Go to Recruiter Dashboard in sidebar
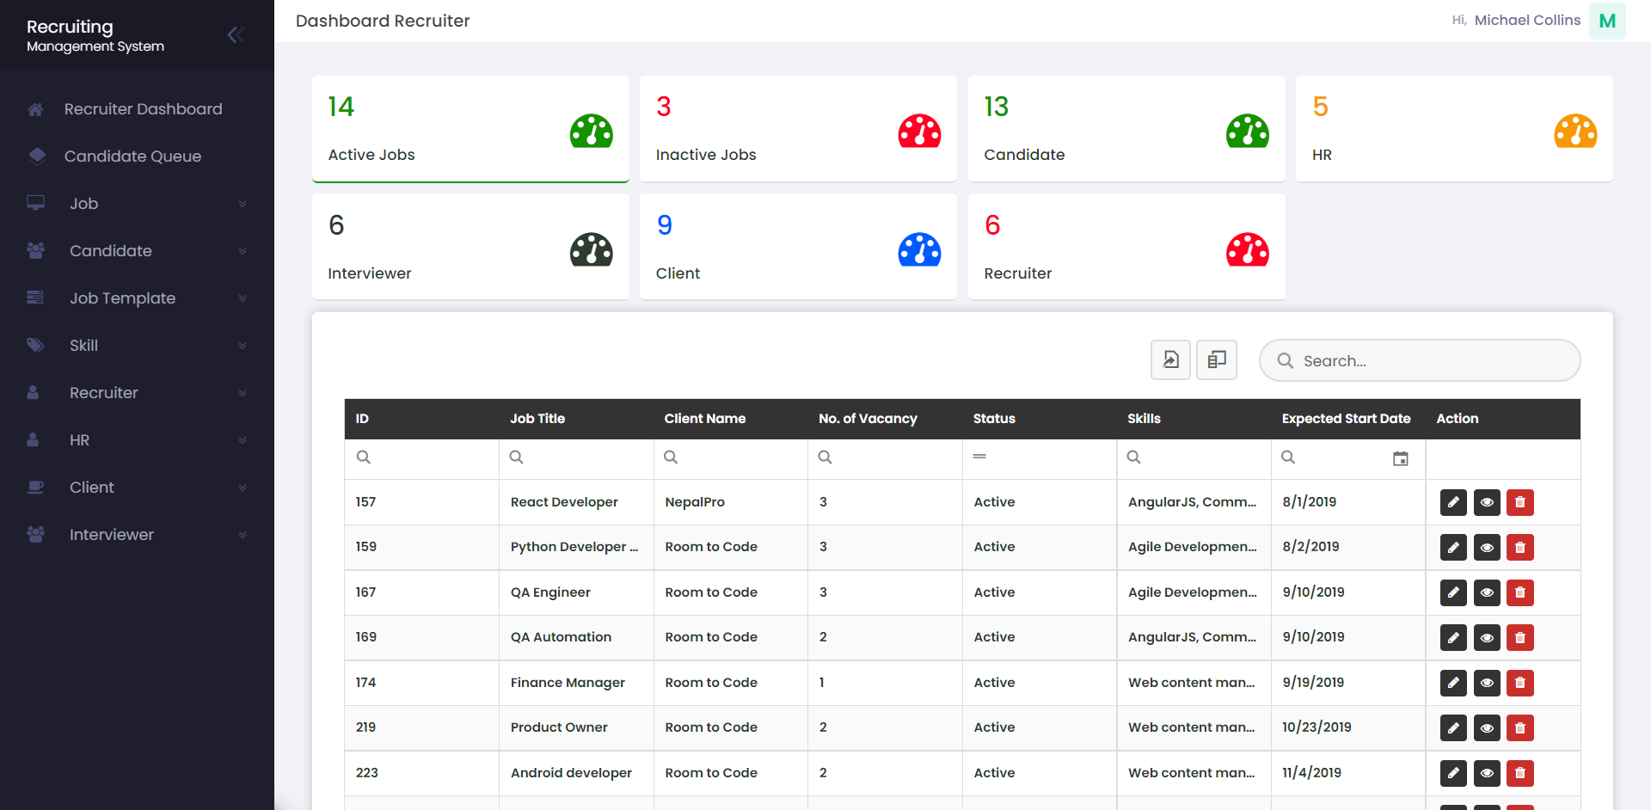Image resolution: width=1651 pixels, height=810 pixels. click(x=143, y=109)
